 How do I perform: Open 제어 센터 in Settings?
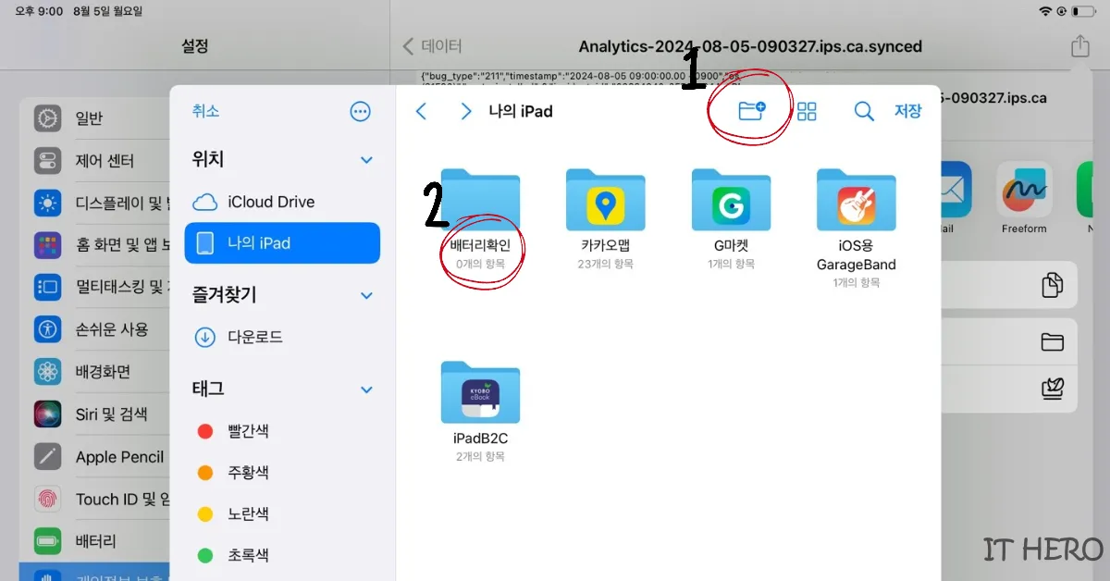tap(92, 161)
